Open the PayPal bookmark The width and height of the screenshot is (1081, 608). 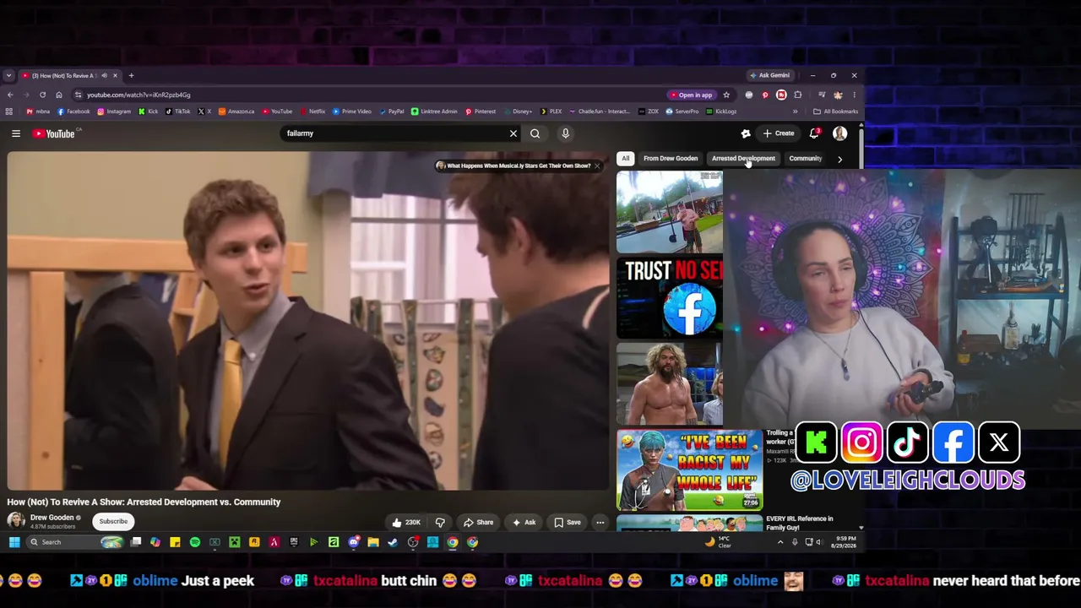[391, 111]
